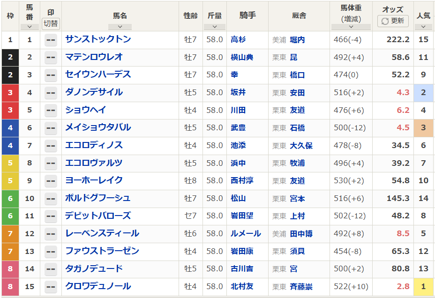This screenshot has width=435, height=298.
Task: Open trainer 田中博 stable page
Action: tap(301, 234)
